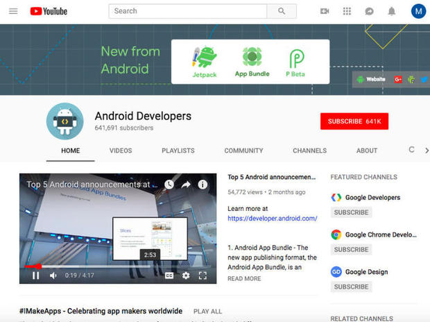This screenshot has width=430, height=322.
Task: Open the YouTube apps grid
Action: (x=347, y=11)
